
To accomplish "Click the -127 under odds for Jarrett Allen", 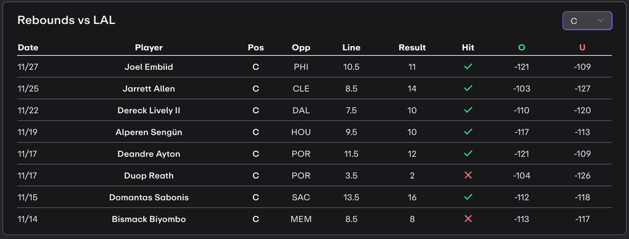I will coord(582,88).
